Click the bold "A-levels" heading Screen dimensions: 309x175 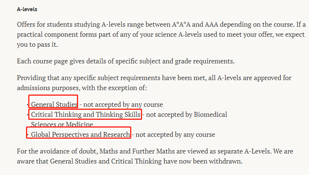tap(27, 9)
